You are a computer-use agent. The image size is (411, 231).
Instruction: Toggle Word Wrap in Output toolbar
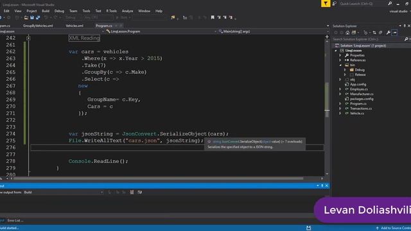pyautogui.click(x=140, y=193)
